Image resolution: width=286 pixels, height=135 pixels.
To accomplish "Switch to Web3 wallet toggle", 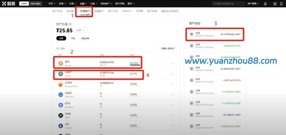I will tap(36, 4).
